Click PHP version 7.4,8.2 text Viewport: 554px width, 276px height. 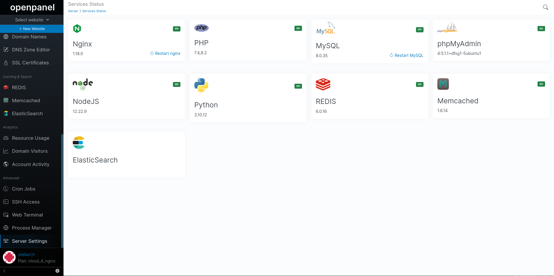click(x=200, y=53)
